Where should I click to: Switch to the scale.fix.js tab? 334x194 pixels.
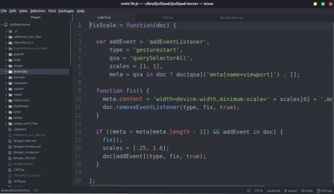click(104, 17)
